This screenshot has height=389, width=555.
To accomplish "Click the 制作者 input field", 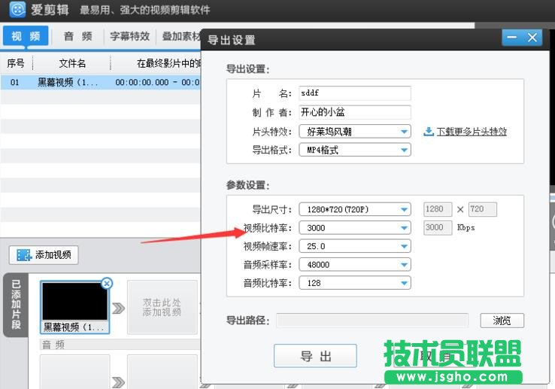I will click(355, 112).
